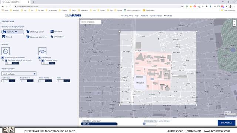This screenshot has width=237, height=133.
Task: Open Road Geometry Mesh surfaces dropdown
Action: coord(19,74)
